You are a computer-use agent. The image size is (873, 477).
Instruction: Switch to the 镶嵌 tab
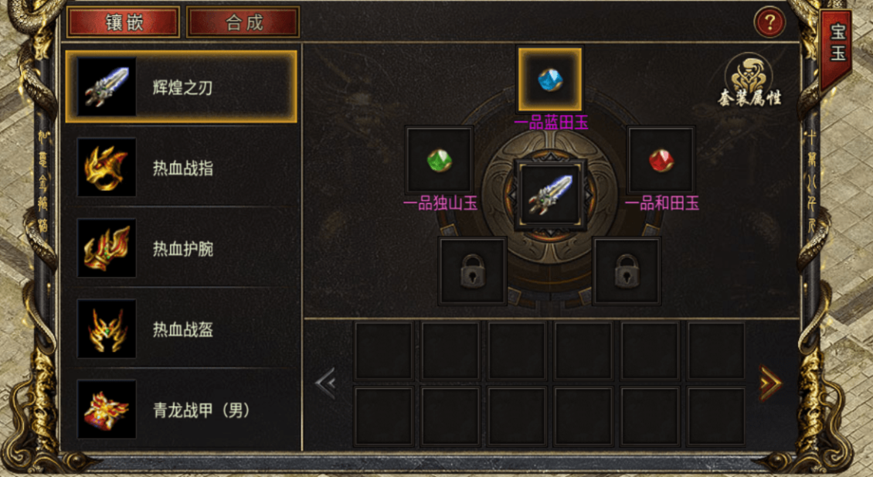tap(124, 22)
